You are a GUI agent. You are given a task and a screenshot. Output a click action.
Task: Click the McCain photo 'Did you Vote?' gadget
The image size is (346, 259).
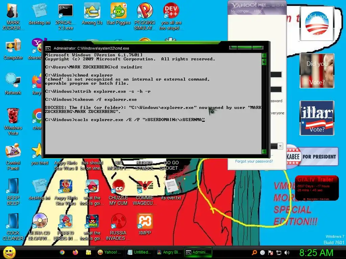coord(317,71)
